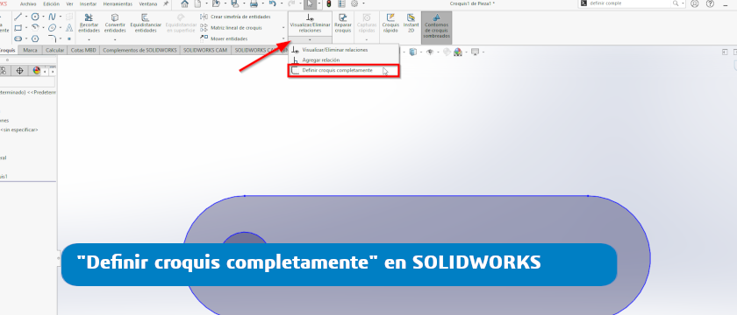
Task: Open dropdown arrow next to Line tool
Action: 25,17
